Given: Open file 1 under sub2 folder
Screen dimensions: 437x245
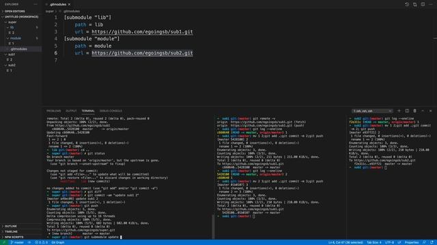Looking at the screenshot, I should pyautogui.click(x=21, y=71).
